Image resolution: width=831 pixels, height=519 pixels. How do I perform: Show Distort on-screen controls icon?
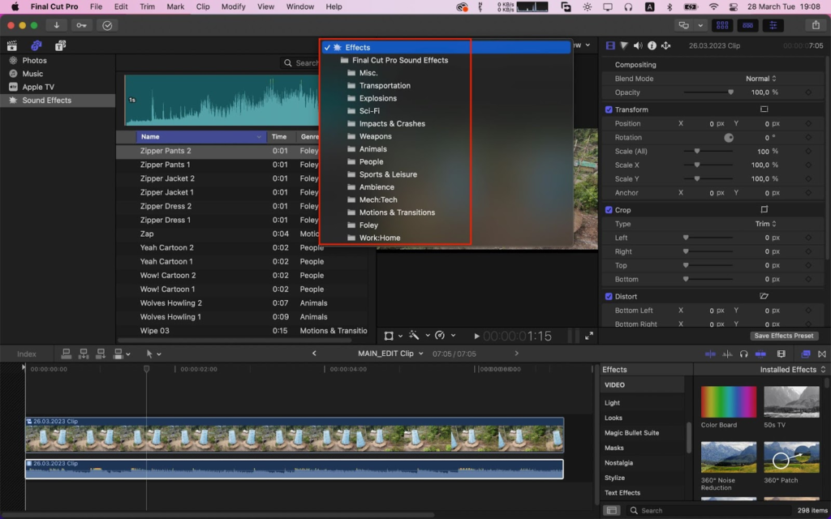(x=764, y=297)
